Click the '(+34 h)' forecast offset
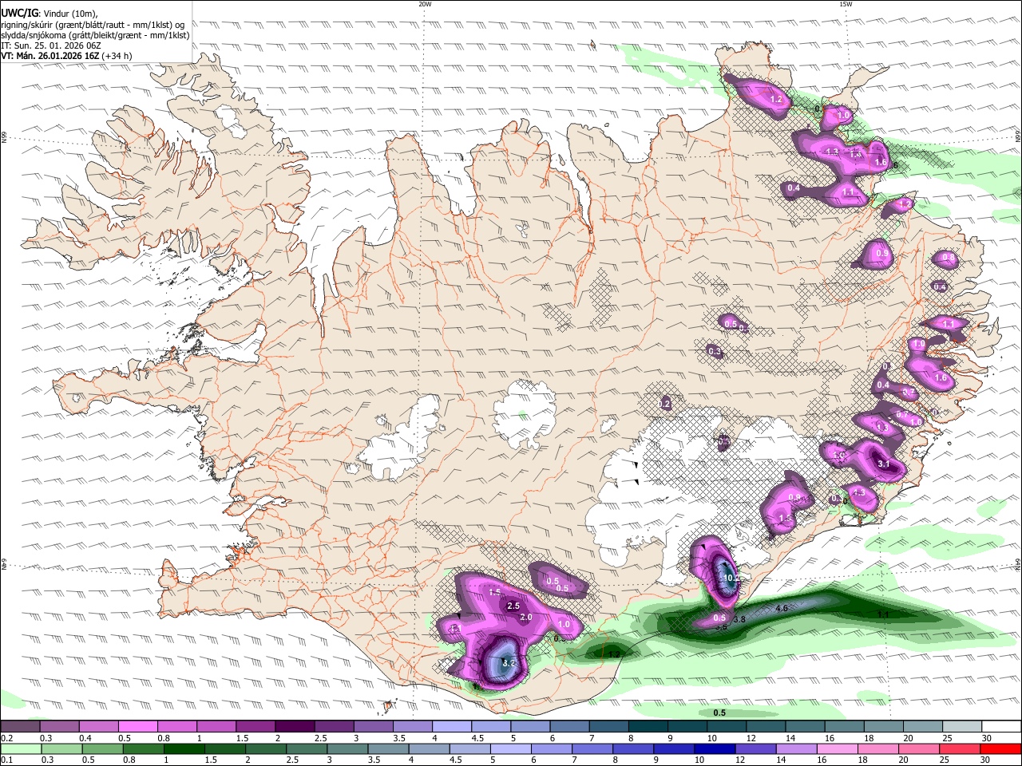Screen dimensions: 1022x766 tap(117, 56)
